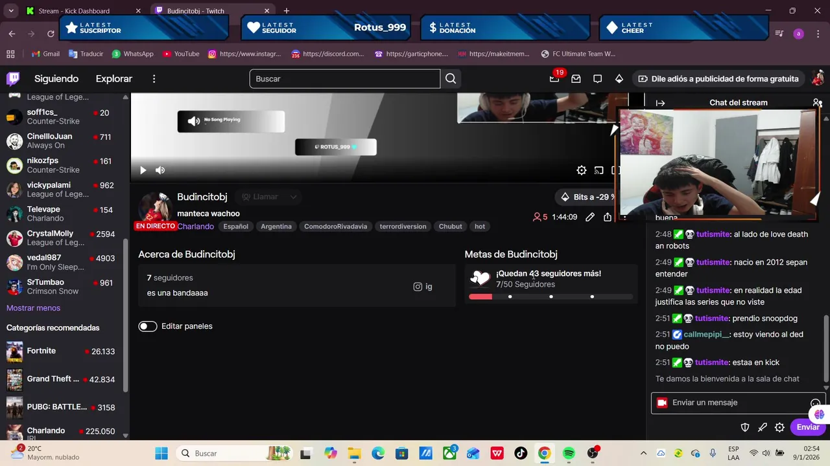The width and height of the screenshot is (830, 466).
Task: Focus the Buscar search field on Twitch
Action: coord(344,79)
